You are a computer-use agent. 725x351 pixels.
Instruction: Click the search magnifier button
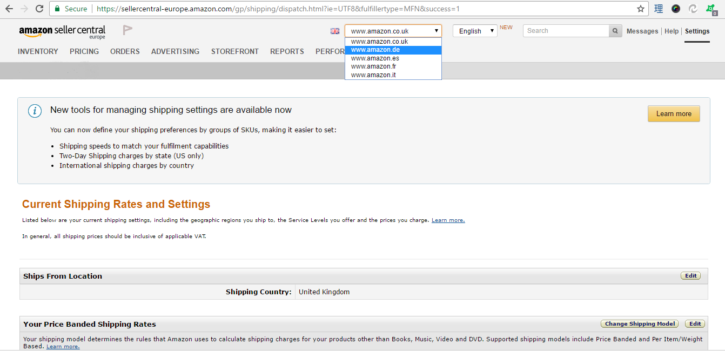click(x=615, y=31)
